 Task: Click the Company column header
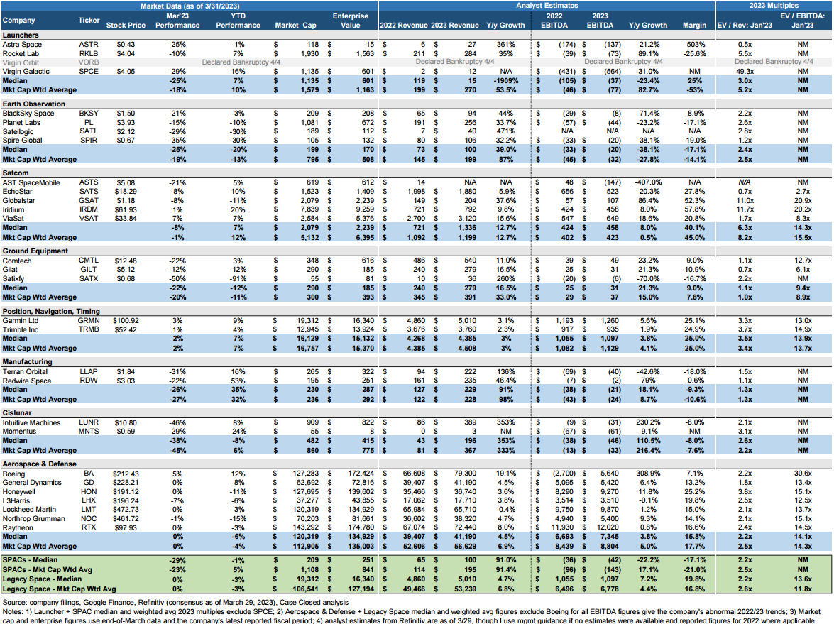(x=18, y=20)
